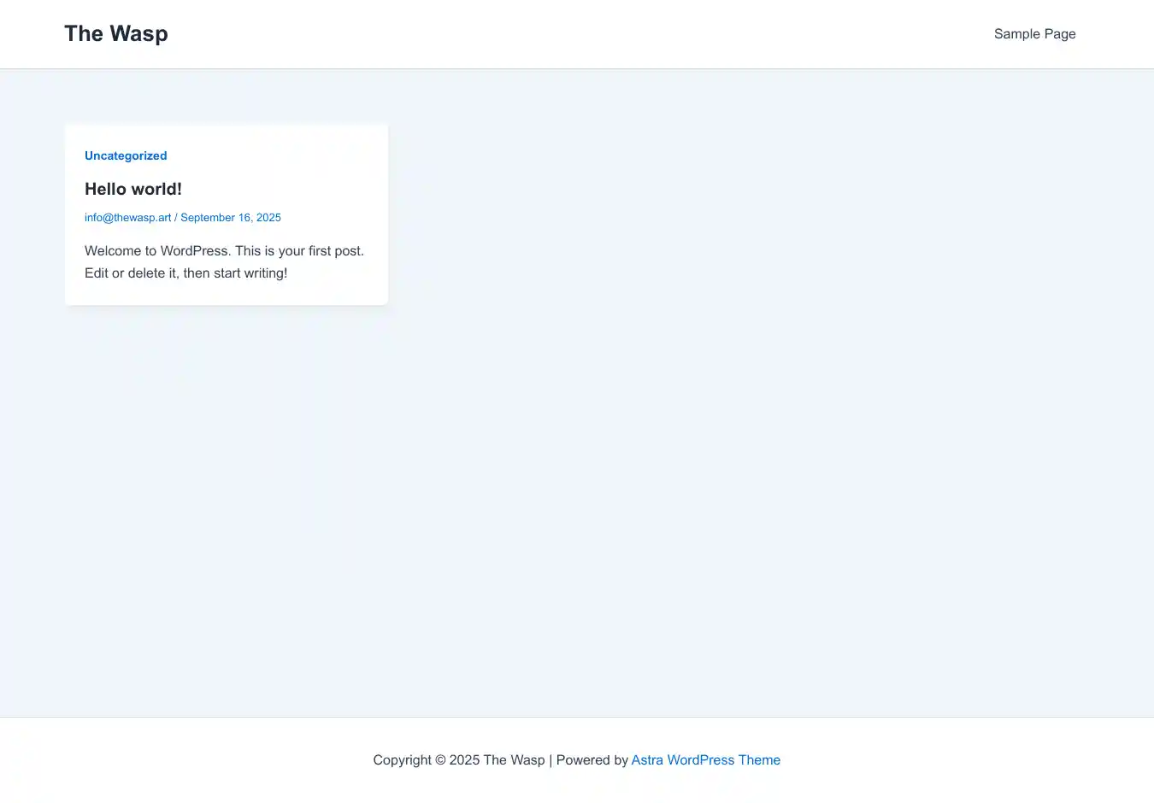Click the site title The Wasp
Viewport: 1154px width, 803px height.
[x=115, y=33]
